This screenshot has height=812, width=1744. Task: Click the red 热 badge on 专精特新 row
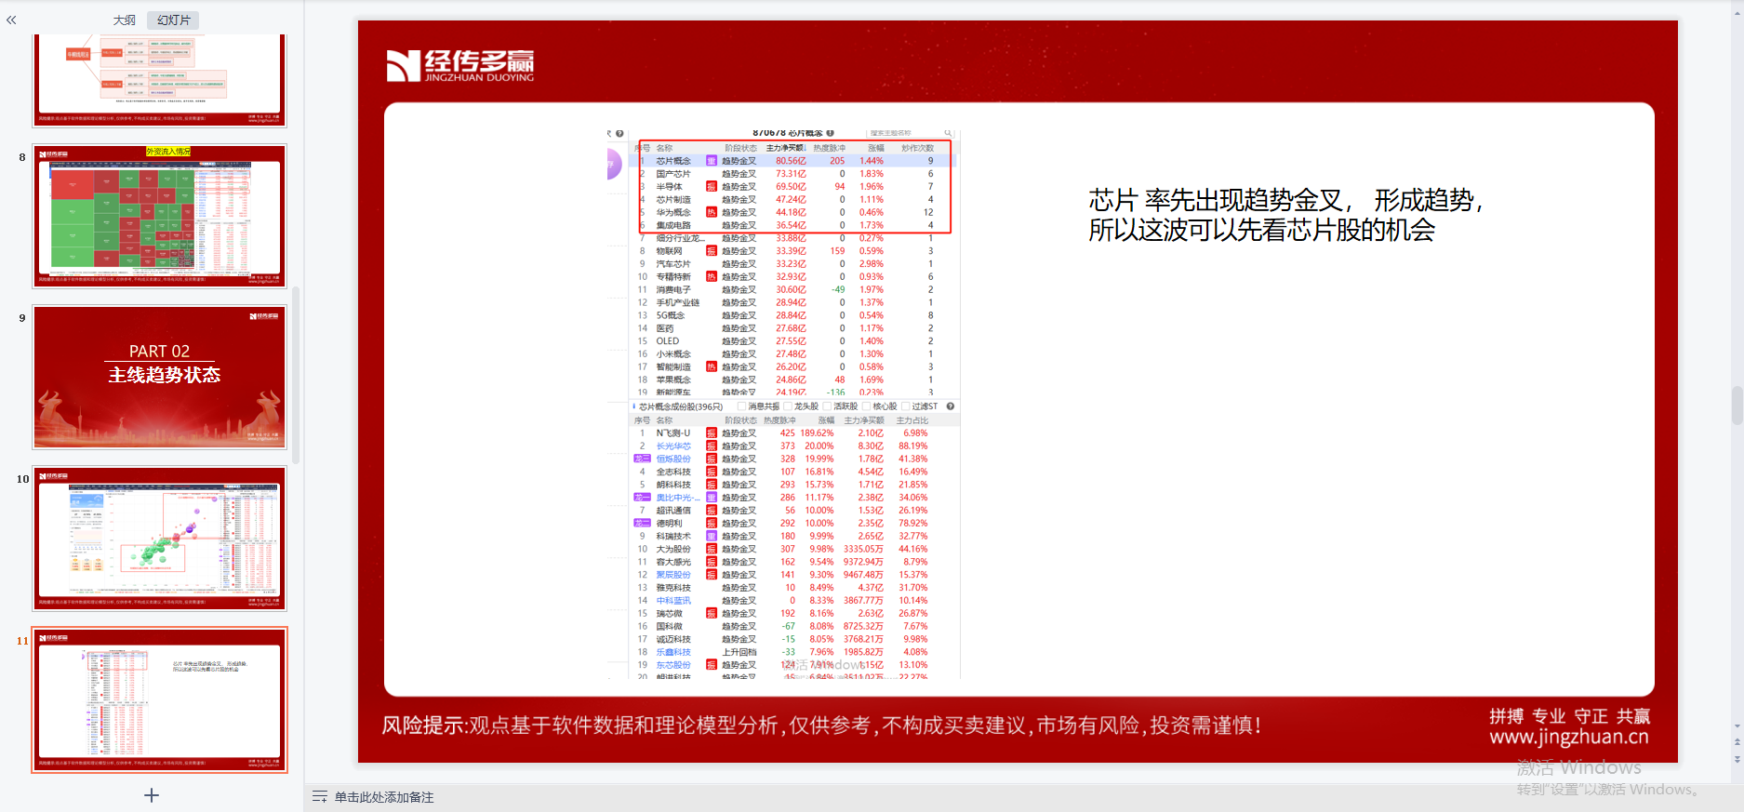click(712, 276)
